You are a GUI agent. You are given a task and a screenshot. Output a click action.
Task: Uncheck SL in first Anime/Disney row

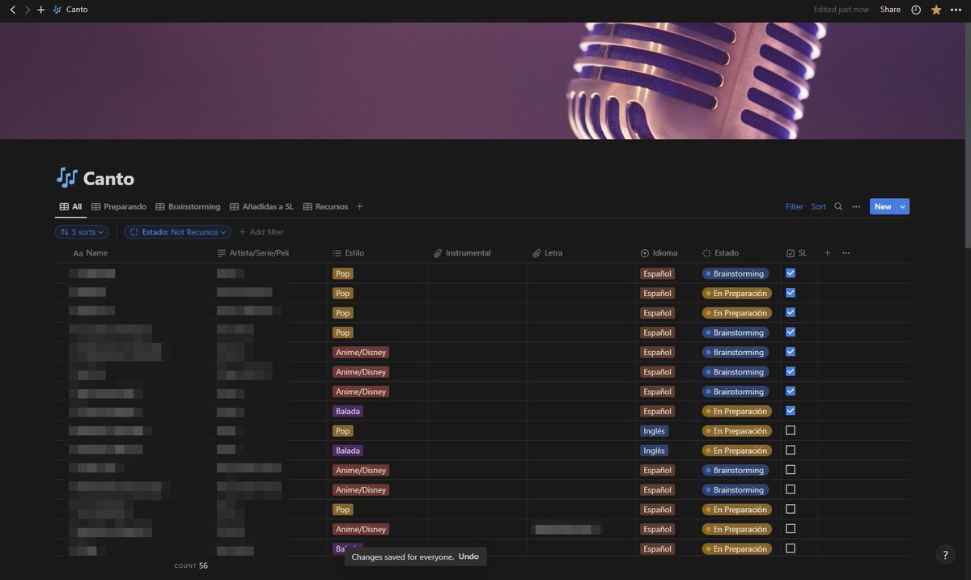pyautogui.click(x=791, y=352)
